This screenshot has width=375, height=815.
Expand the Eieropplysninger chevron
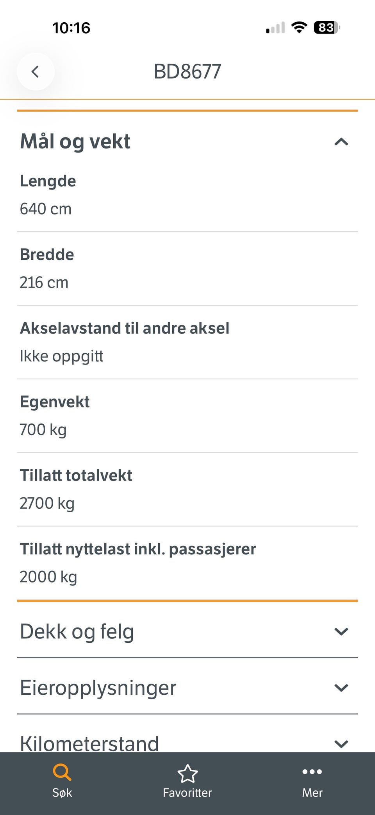pyautogui.click(x=341, y=688)
